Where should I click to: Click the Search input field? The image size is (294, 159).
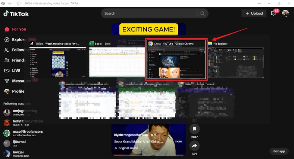point(150,14)
